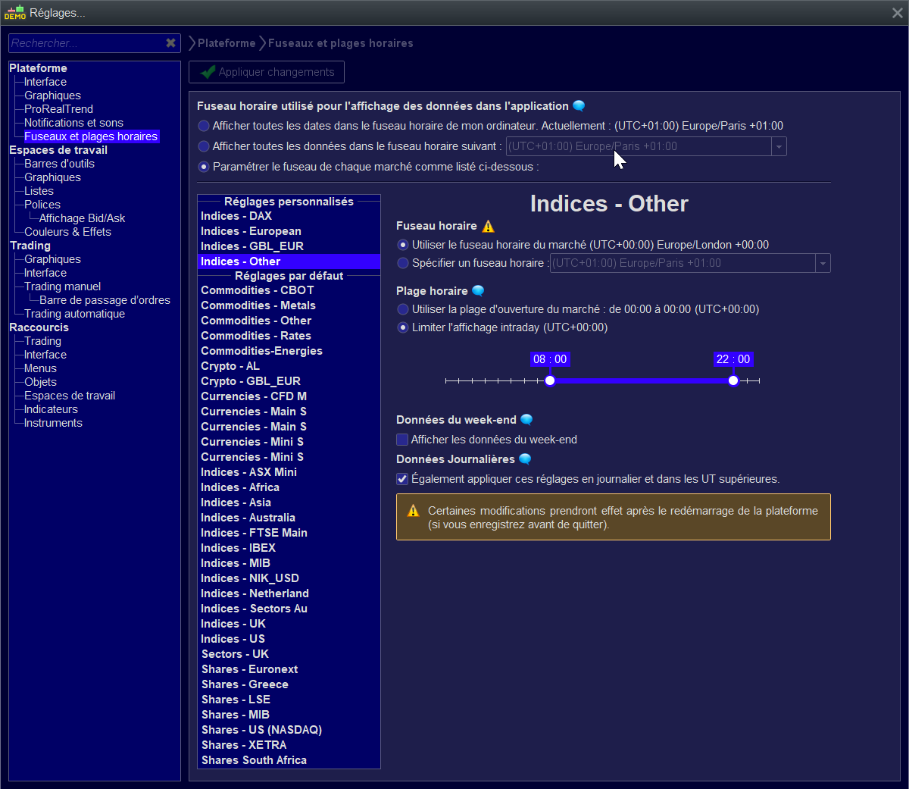Open Indicateurs under Raccourcis
The width and height of the screenshot is (909, 789).
click(x=51, y=409)
